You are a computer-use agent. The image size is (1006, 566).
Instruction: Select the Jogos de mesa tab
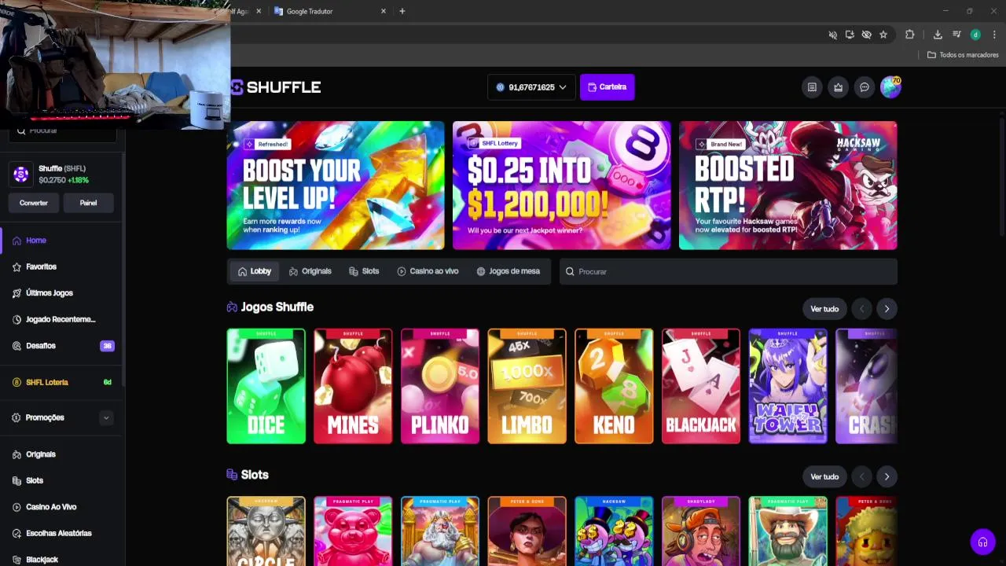point(508,271)
